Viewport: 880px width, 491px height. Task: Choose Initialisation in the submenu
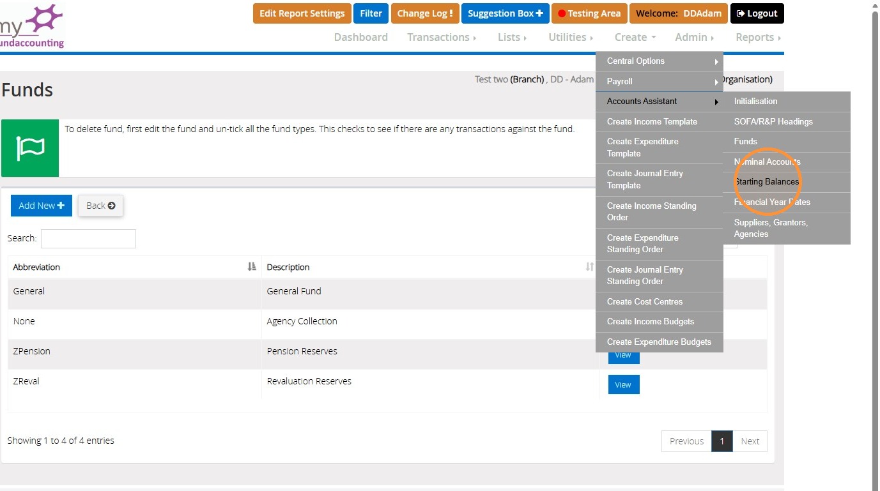click(x=787, y=102)
